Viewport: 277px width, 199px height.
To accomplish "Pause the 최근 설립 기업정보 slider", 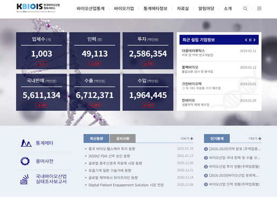I will (250, 40).
